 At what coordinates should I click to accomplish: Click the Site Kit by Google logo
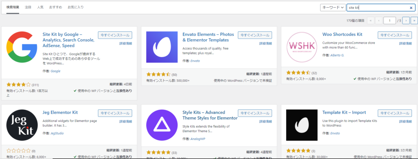22,47
